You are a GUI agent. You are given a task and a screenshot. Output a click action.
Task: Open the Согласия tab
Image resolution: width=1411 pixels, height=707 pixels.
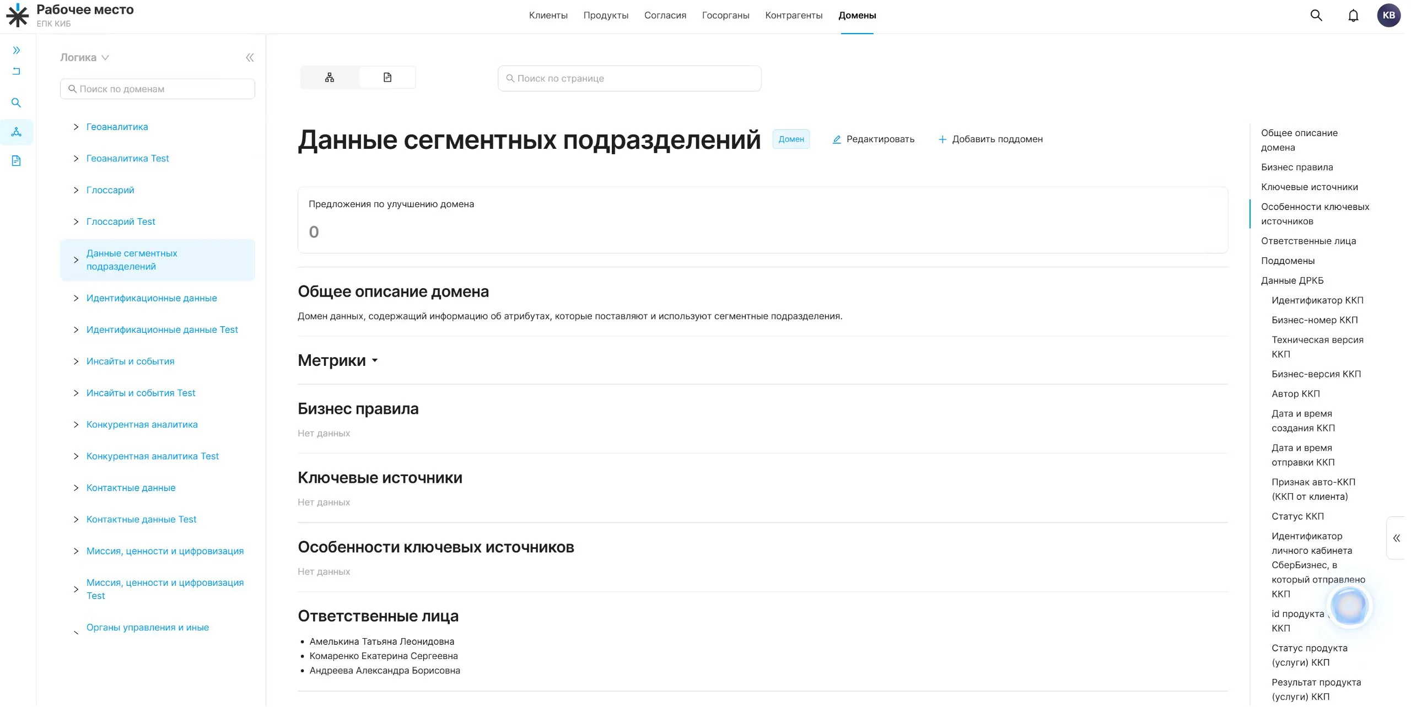[x=665, y=15]
